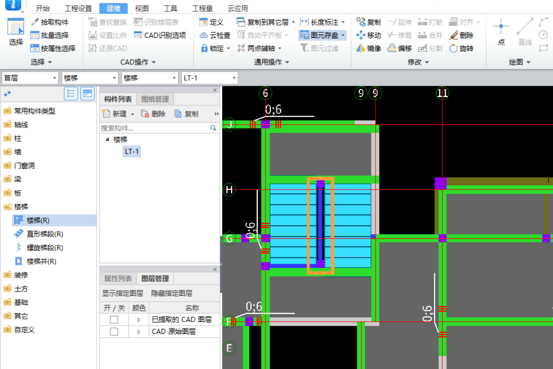This screenshot has height=369, width=553.
Task: Switch to the 图纸管理 tab
Action: point(155,99)
